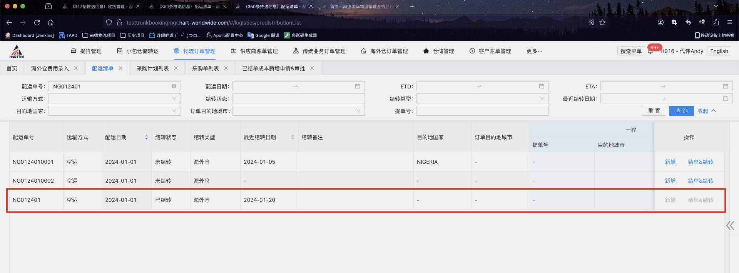Click the notification bell with 99+ badge
The height and width of the screenshot is (273, 739).
(650, 52)
